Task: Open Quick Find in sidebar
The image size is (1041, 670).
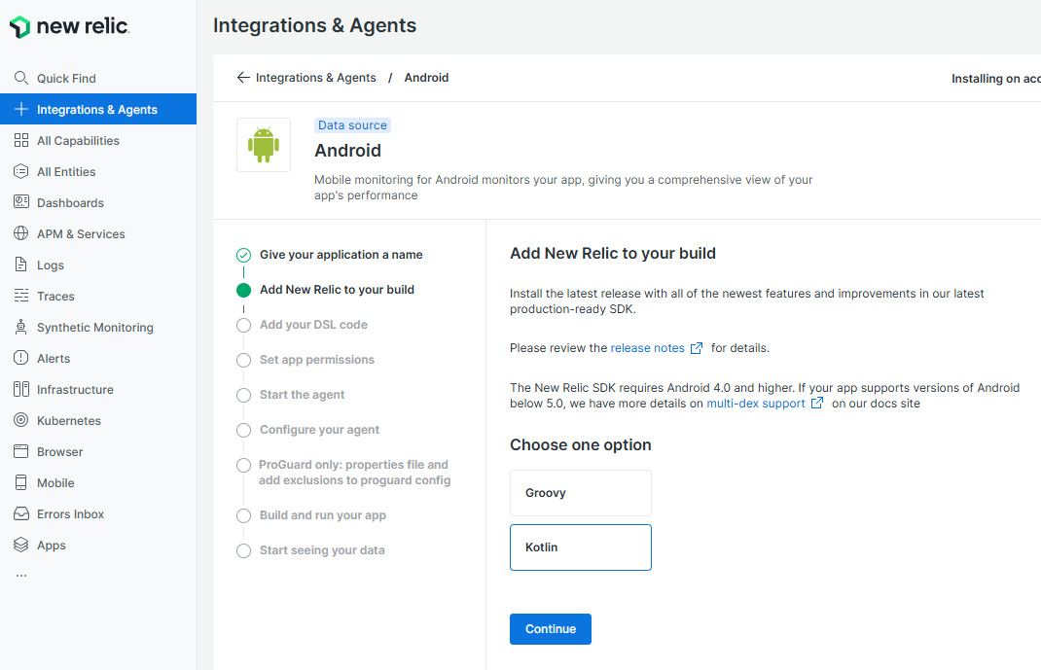Action: click(x=98, y=78)
